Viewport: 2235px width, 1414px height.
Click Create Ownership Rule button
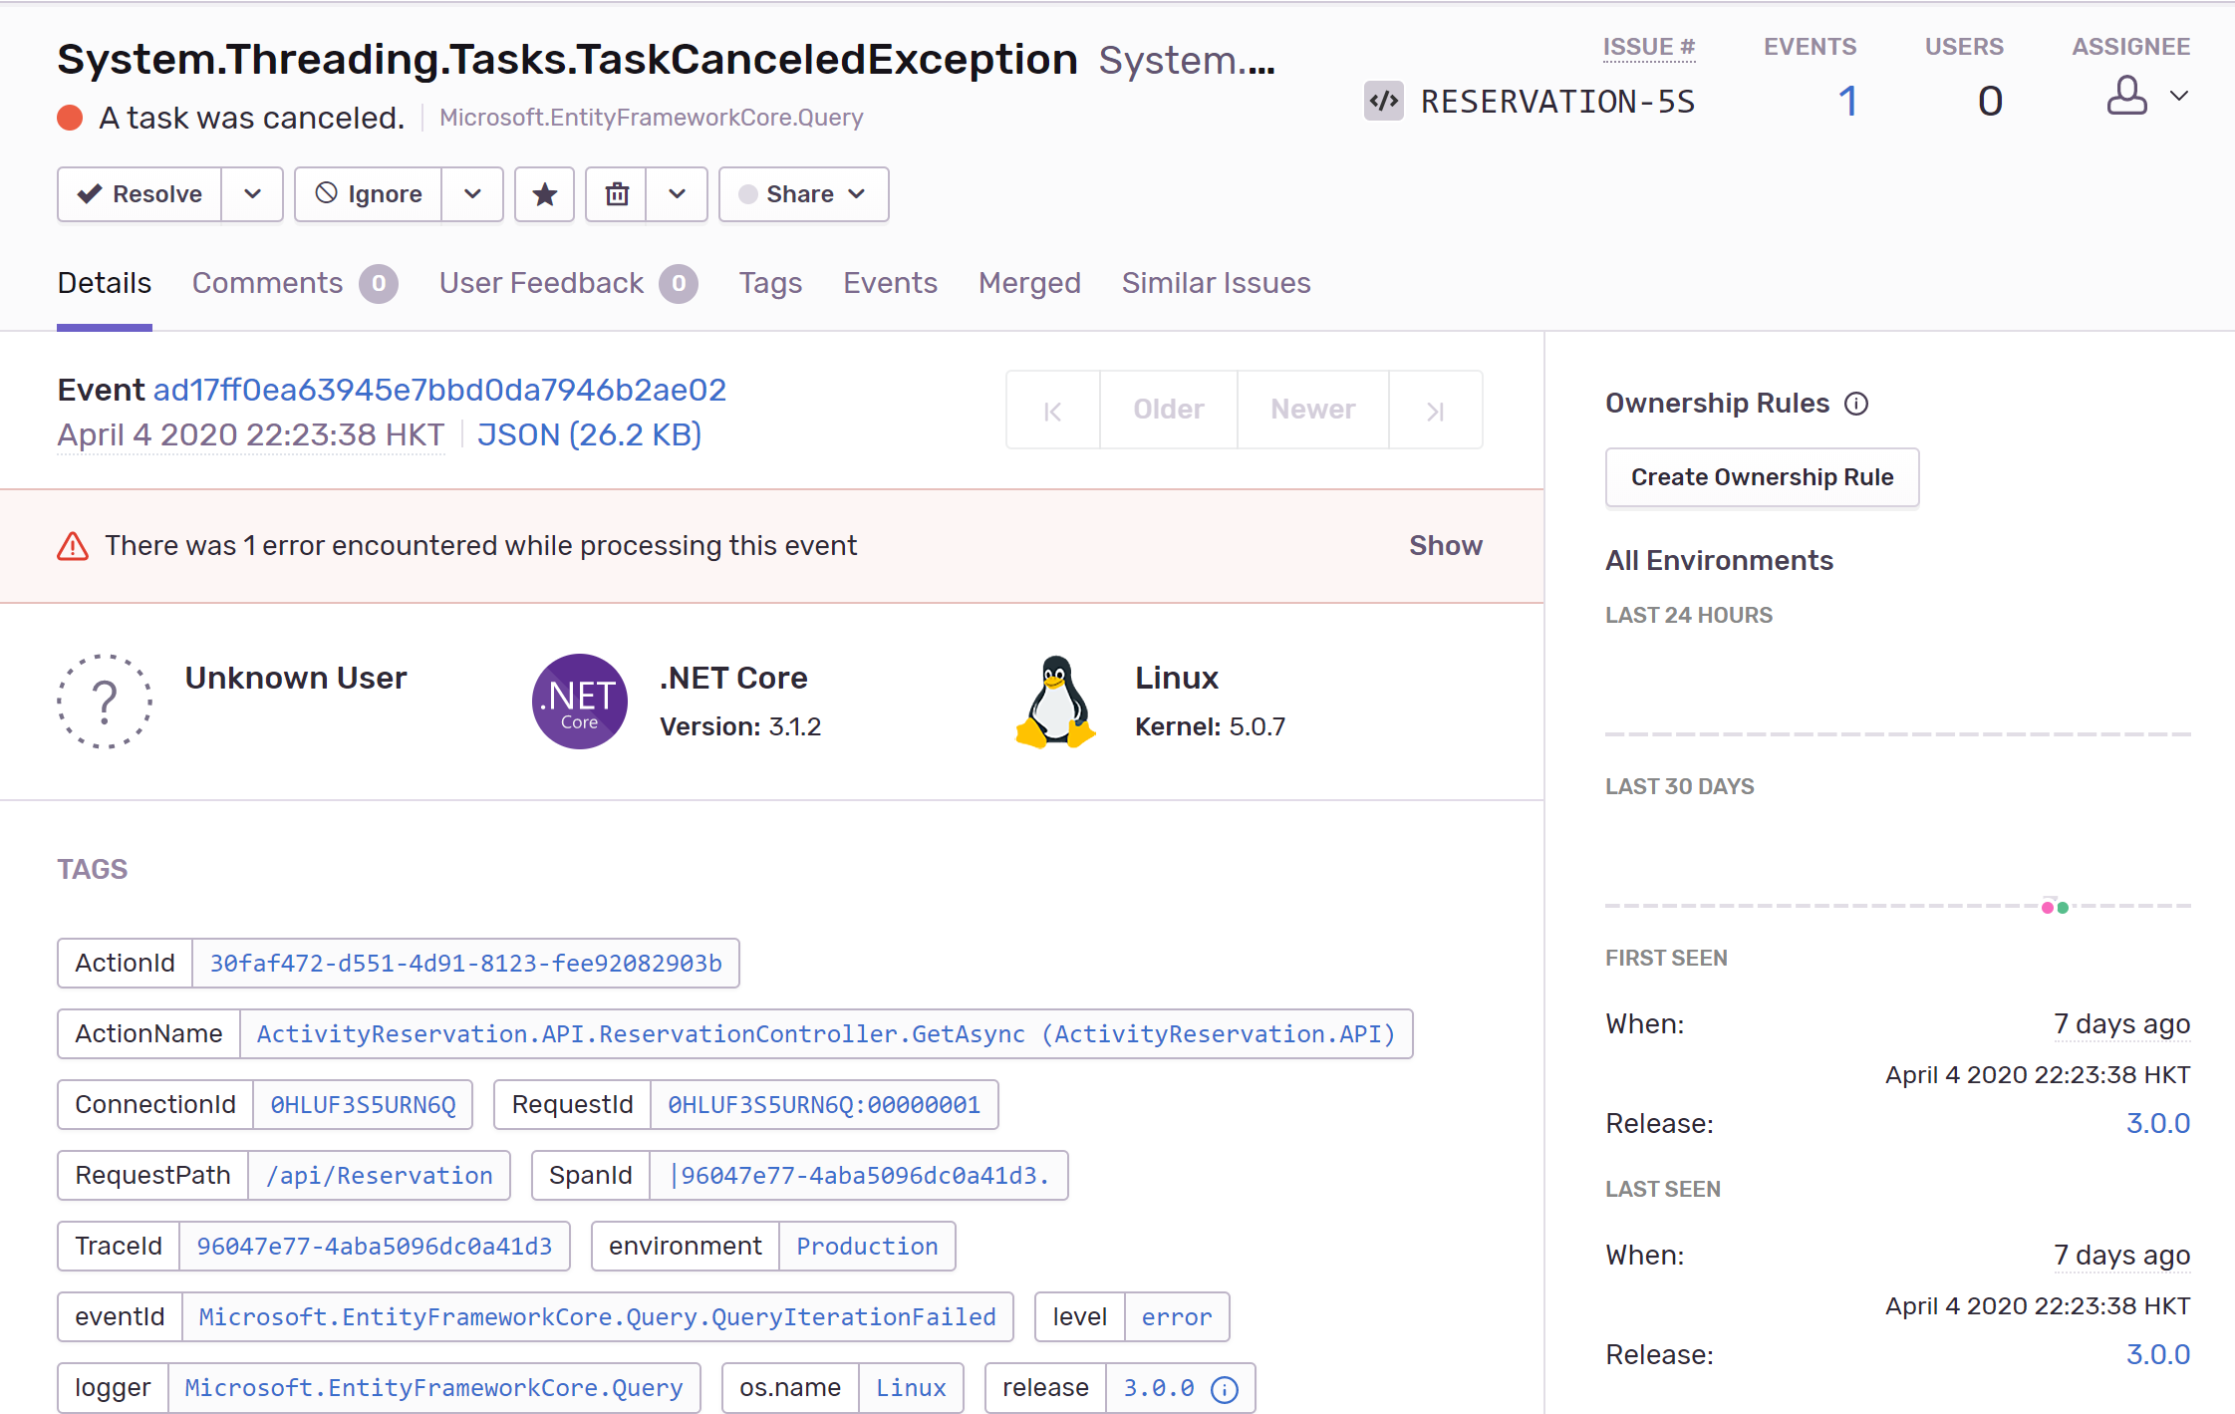click(1762, 477)
